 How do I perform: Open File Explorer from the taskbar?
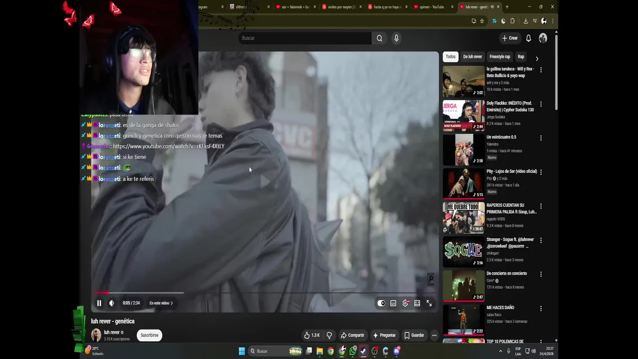[319, 351]
